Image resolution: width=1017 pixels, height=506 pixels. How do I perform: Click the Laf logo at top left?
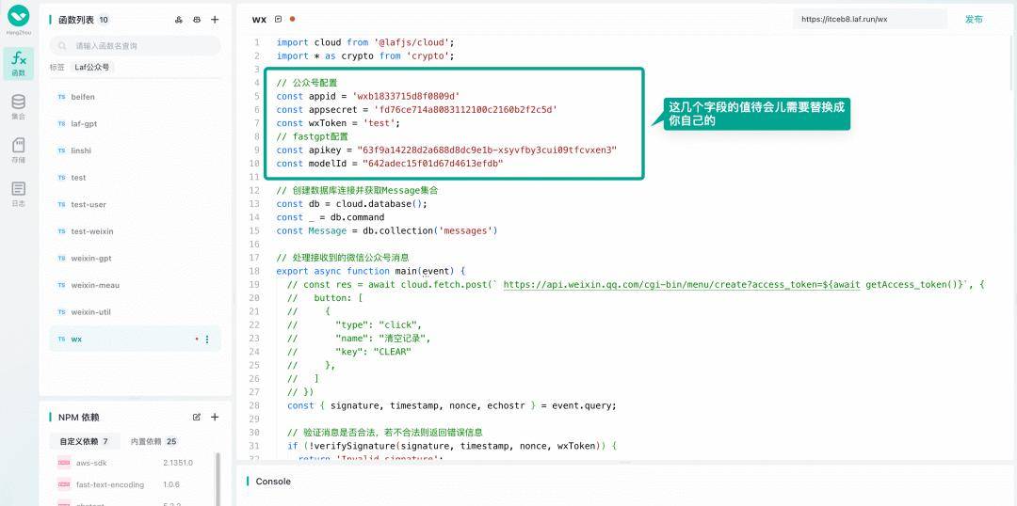[x=18, y=15]
